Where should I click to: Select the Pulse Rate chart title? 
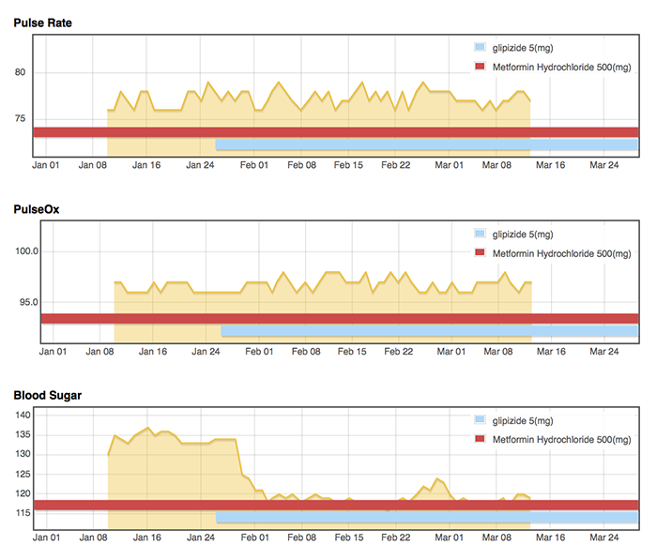[x=41, y=22]
